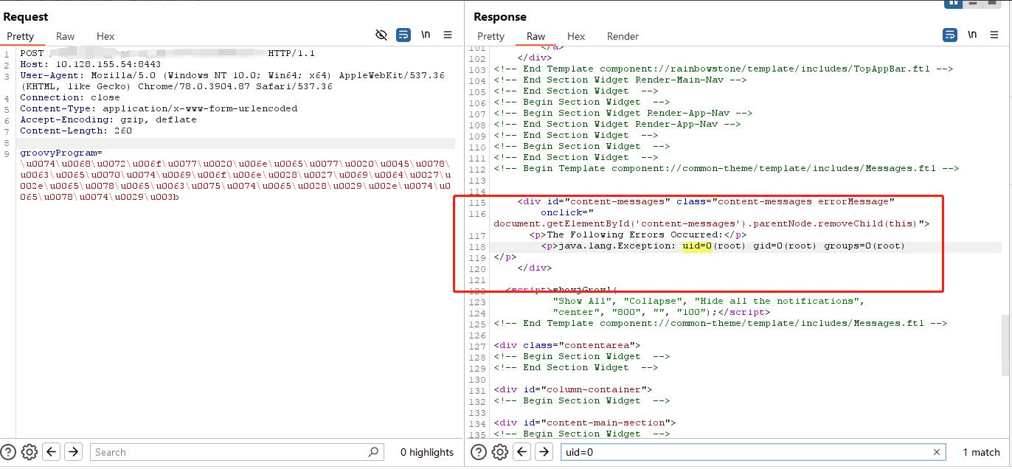
Task: Click the div id="column-container" line
Action: pos(573,389)
